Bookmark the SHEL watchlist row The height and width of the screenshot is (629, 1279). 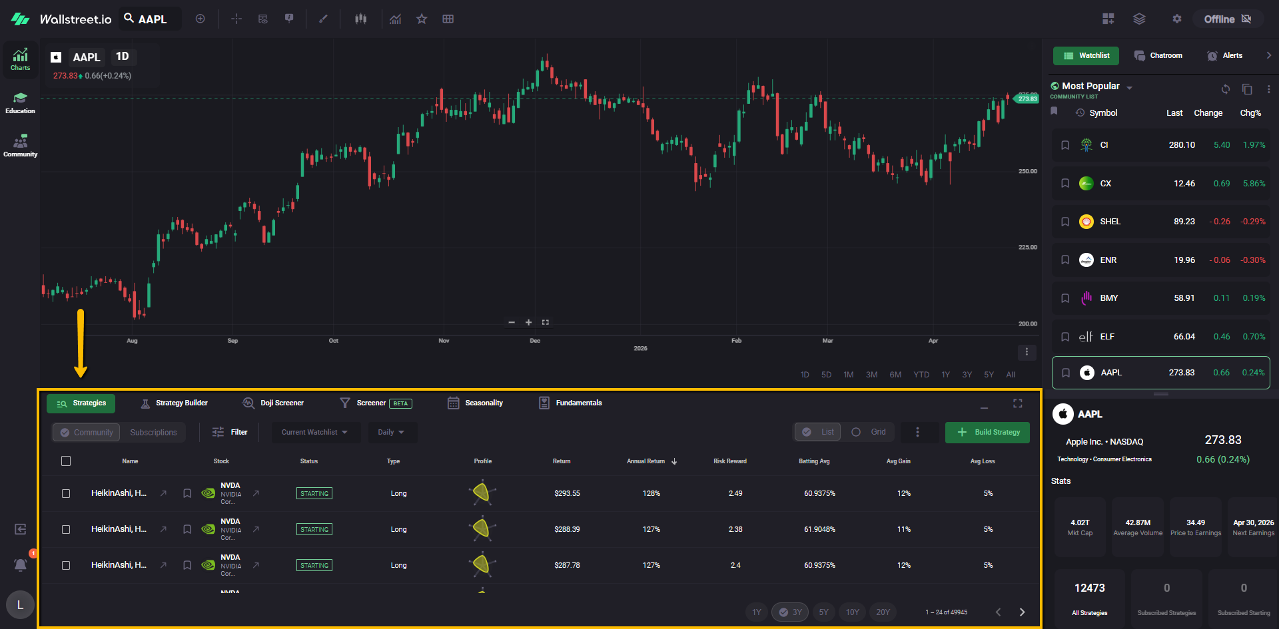pos(1065,222)
